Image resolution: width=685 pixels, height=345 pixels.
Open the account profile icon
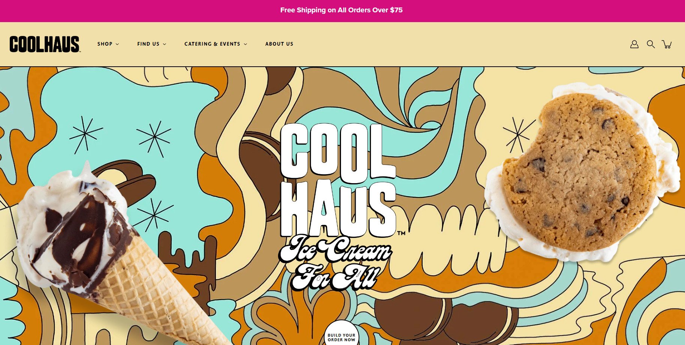[x=634, y=44]
